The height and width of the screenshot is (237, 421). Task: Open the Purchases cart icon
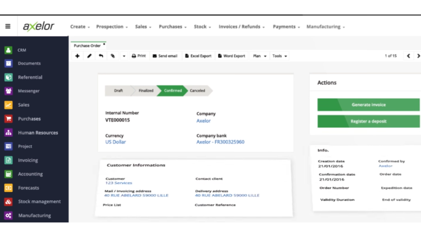pyautogui.click(x=8, y=119)
